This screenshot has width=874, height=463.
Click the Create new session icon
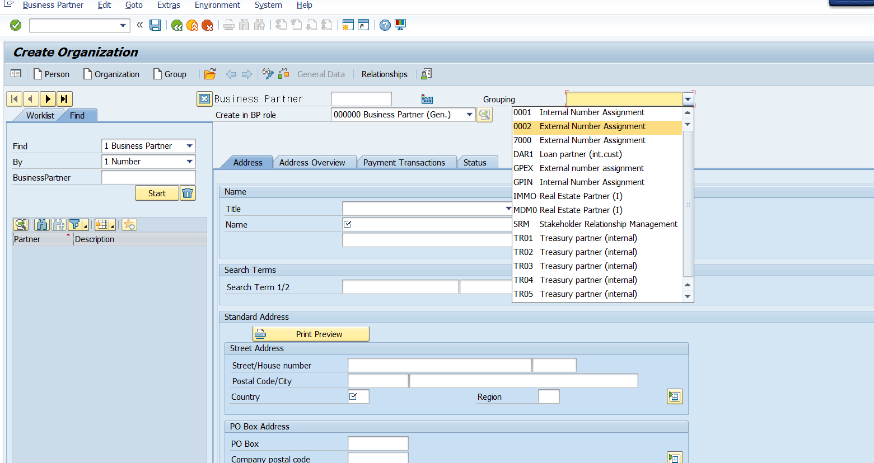(x=348, y=25)
